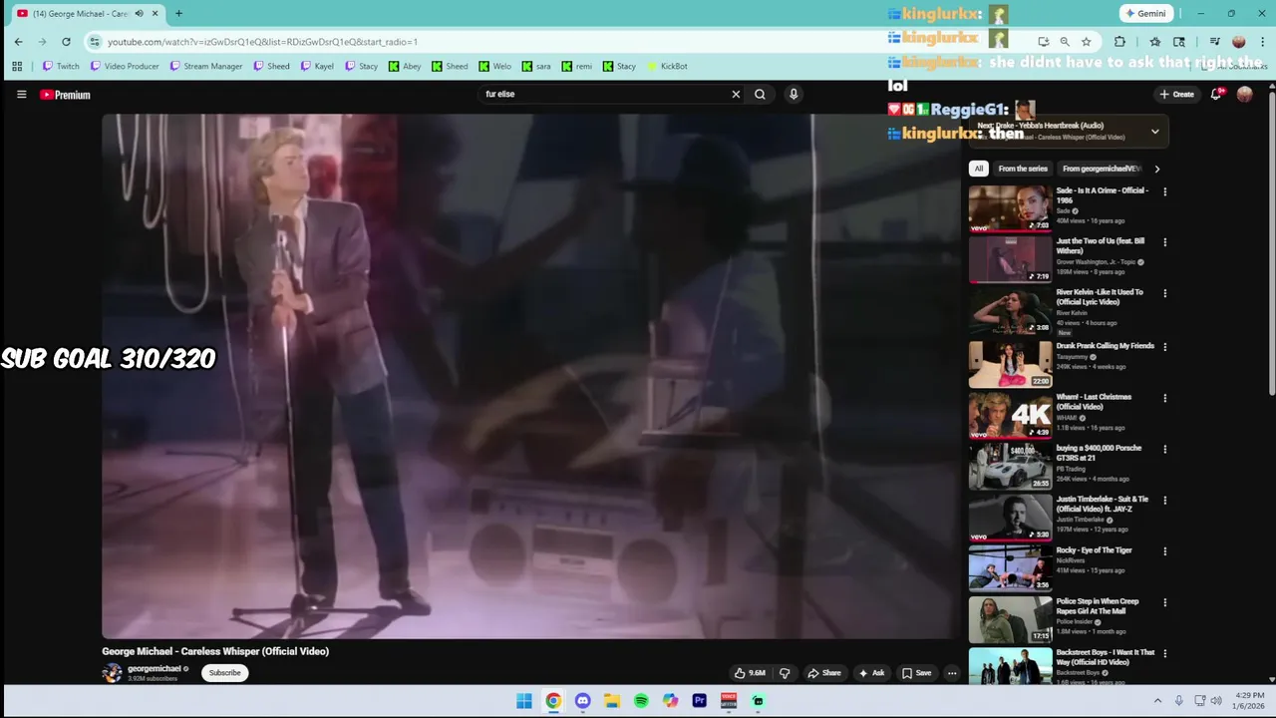This screenshot has height=718, width=1276.
Task: Open the YouTube account avatar menu
Action: pos(1244,94)
